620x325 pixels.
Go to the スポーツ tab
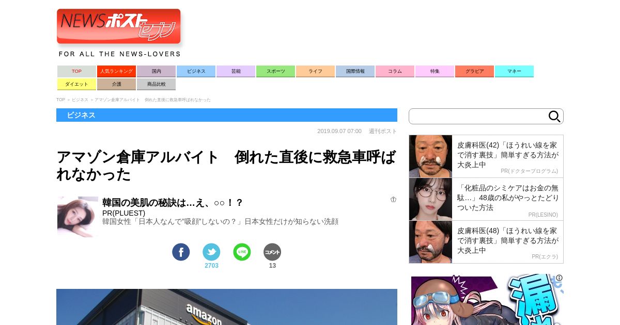pos(275,71)
